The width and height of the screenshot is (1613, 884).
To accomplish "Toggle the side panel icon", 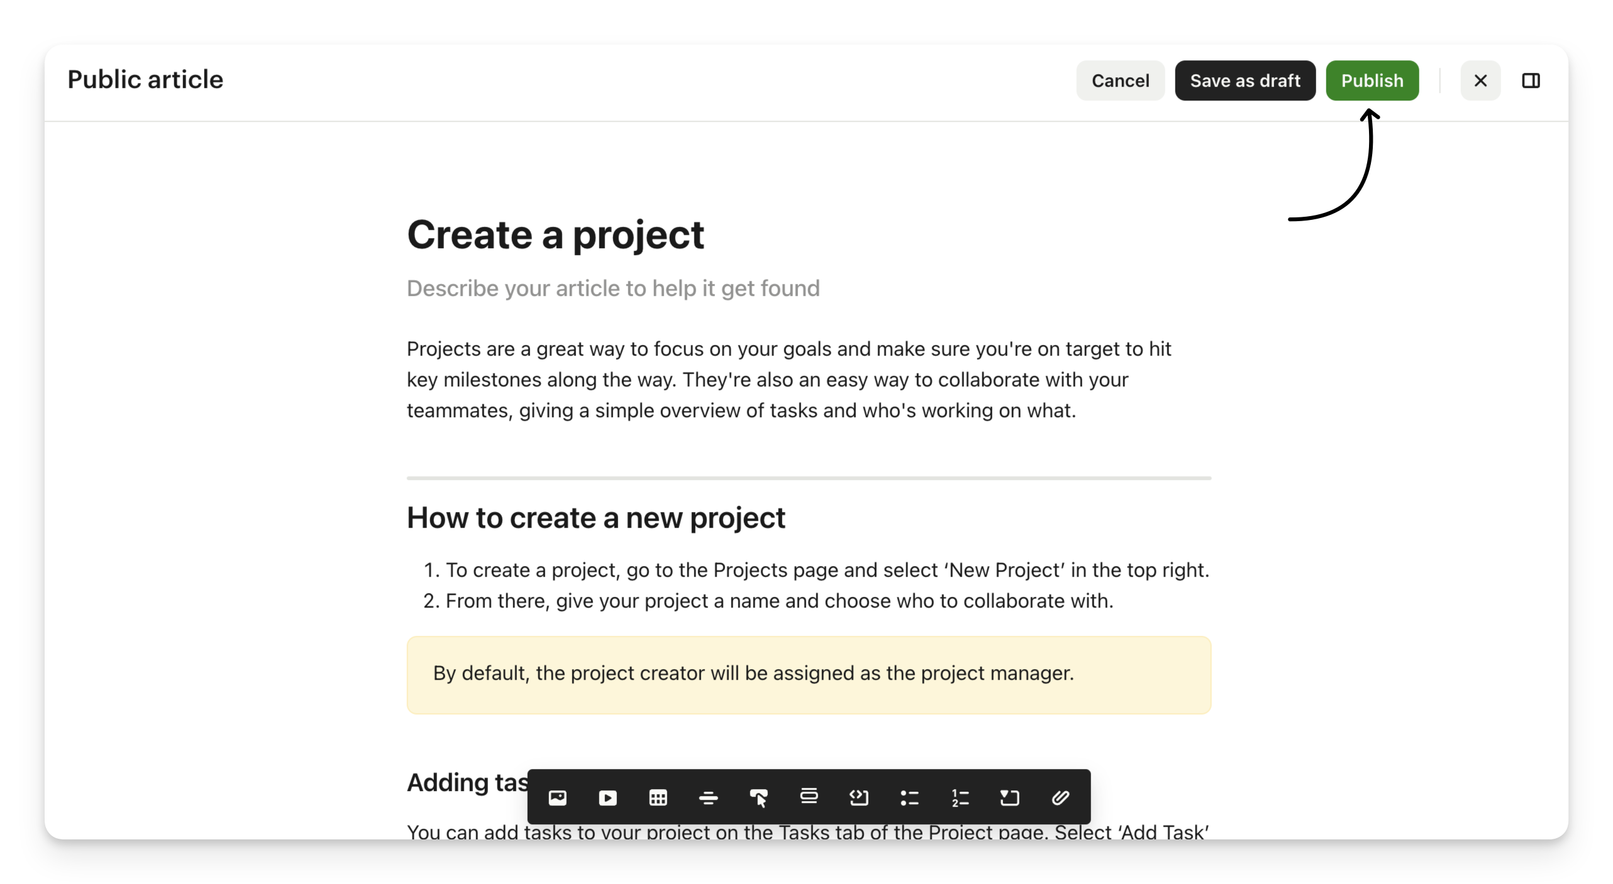I will [x=1531, y=80].
